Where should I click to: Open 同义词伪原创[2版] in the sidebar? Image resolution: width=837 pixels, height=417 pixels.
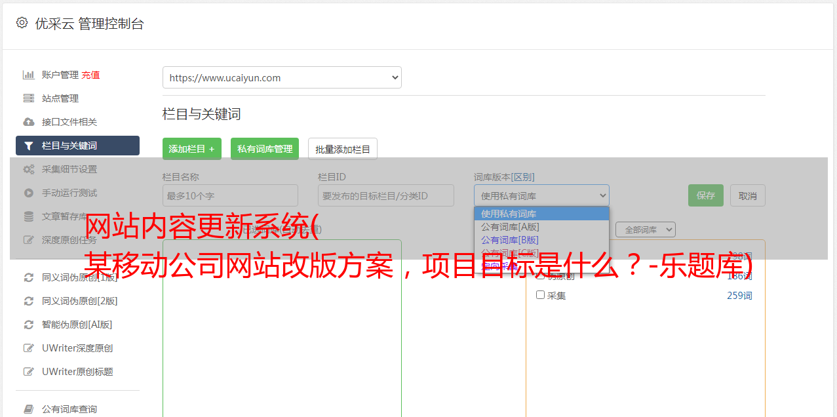click(80, 301)
